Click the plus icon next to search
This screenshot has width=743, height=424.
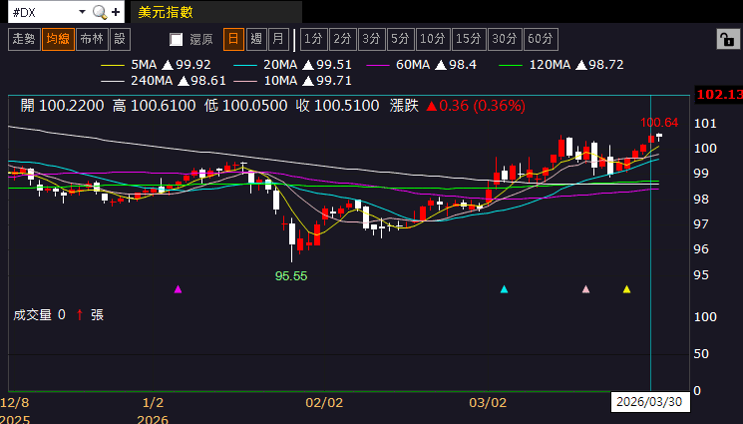click(116, 12)
